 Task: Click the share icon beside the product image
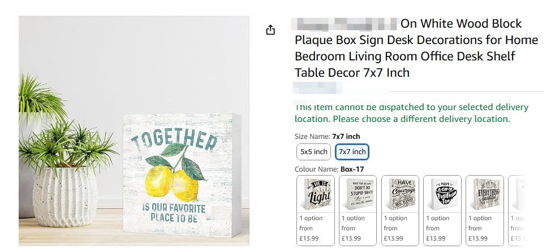pos(270,30)
